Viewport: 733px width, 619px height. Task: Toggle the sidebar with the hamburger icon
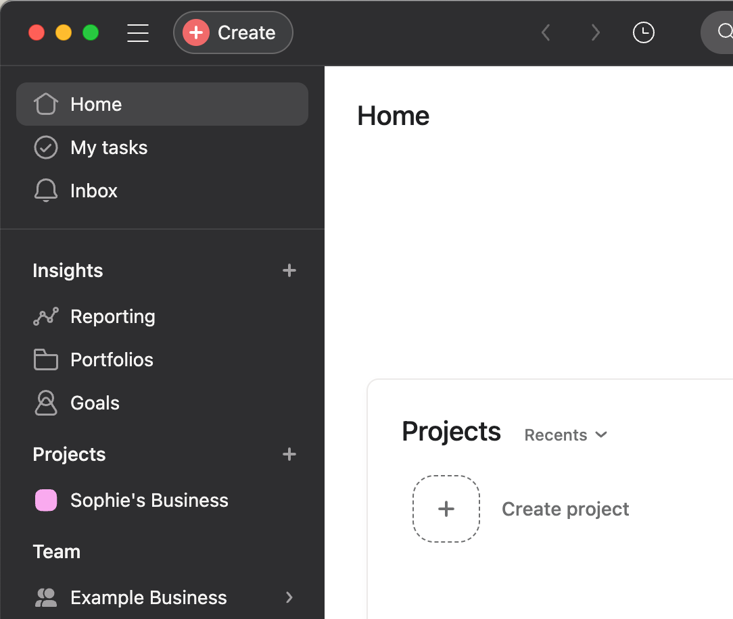[x=138, y=32]
